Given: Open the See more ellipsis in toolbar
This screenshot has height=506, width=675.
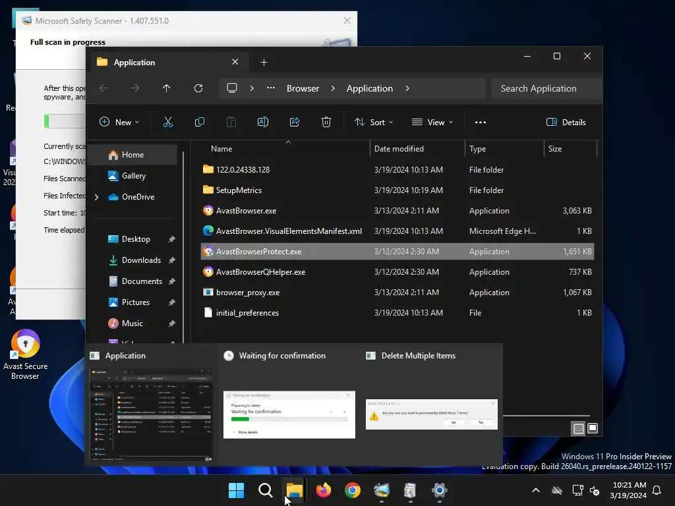Looking at the screenshot, I should pos(481,122).
